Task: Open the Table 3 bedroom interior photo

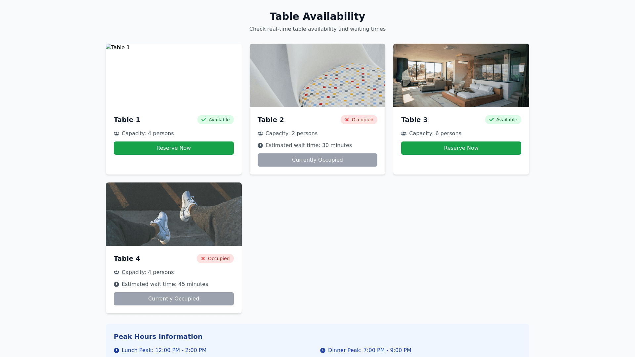Action: pyautogui.click(x=461, y=75)
